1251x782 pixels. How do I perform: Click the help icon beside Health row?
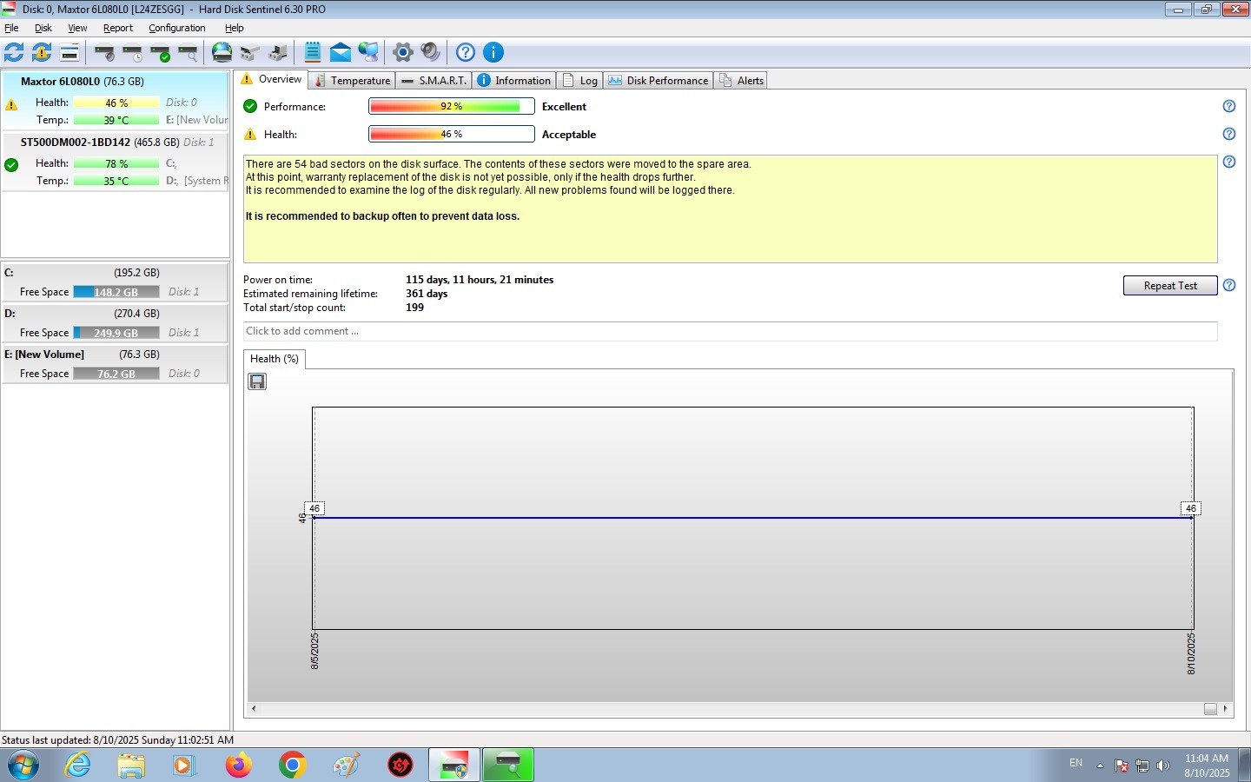(x=1229, y=134)
